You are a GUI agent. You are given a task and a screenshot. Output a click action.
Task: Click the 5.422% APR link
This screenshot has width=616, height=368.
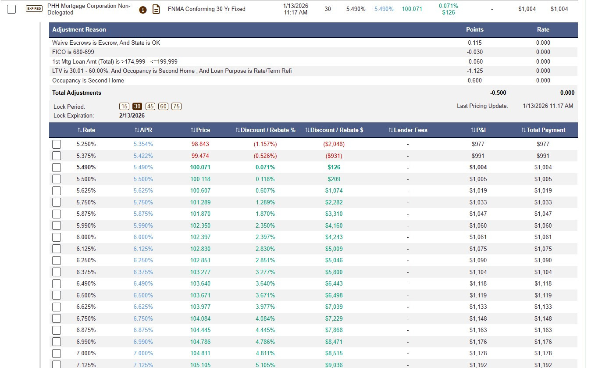pos(143,156)
